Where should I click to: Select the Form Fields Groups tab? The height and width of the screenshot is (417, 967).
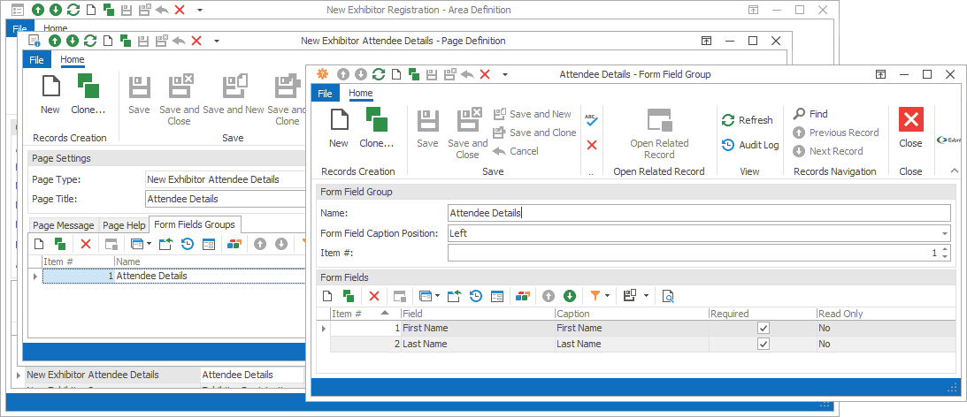click(x=196, y=224)
